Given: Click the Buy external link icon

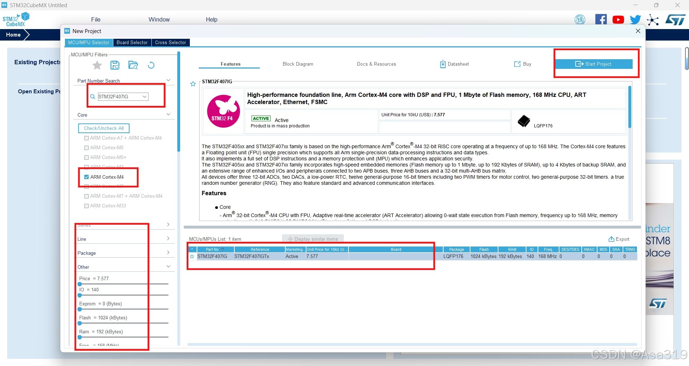Looking at the screenshot, I should (517, 64).
